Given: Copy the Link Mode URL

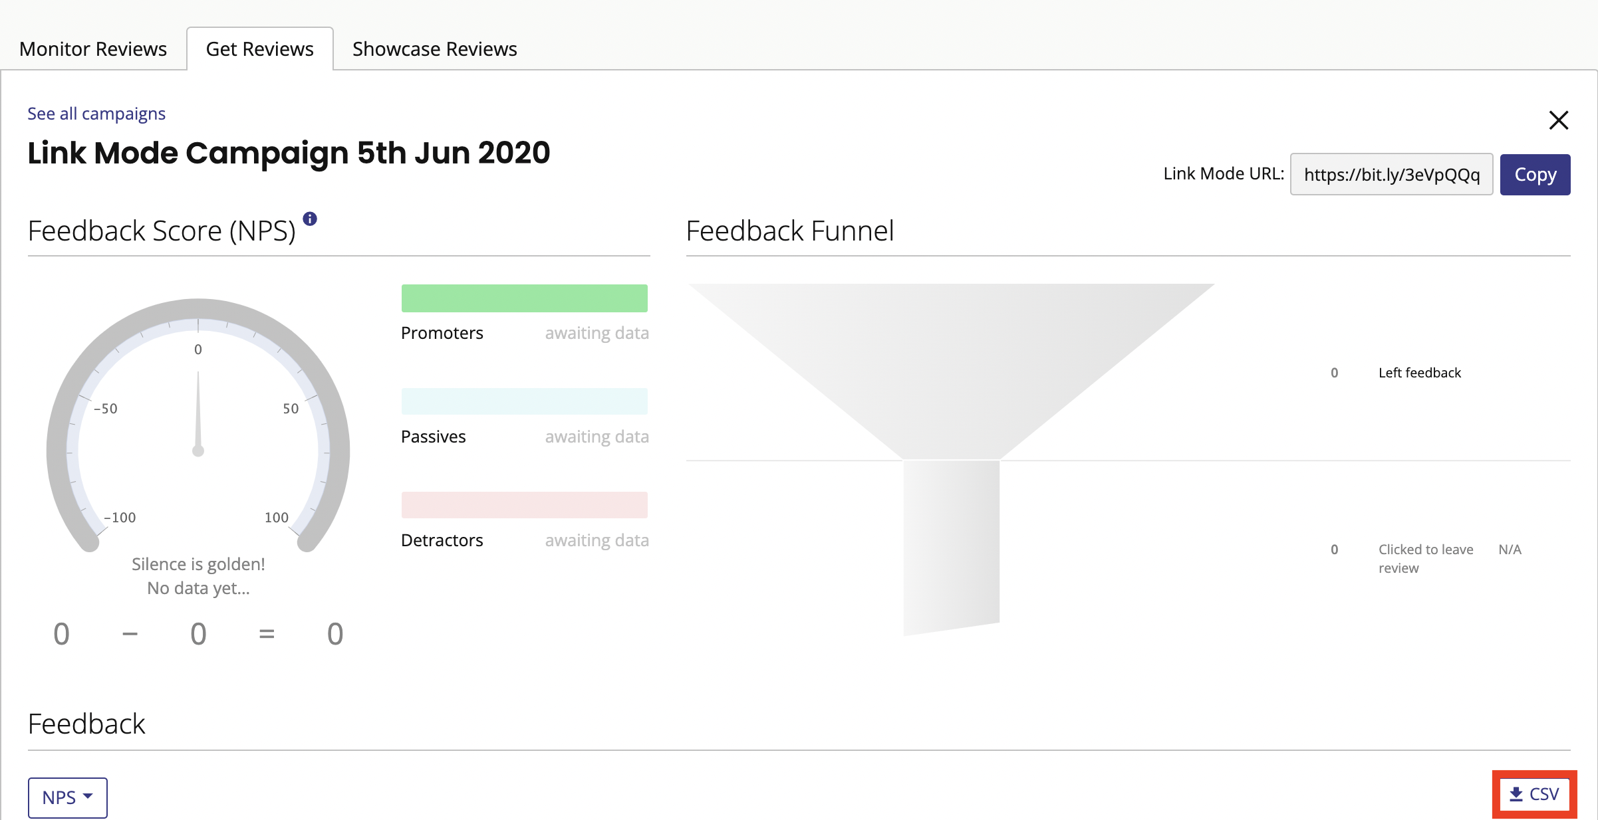Looking at the screenshot, I should pyautogui.click(x=1535, y=175).
